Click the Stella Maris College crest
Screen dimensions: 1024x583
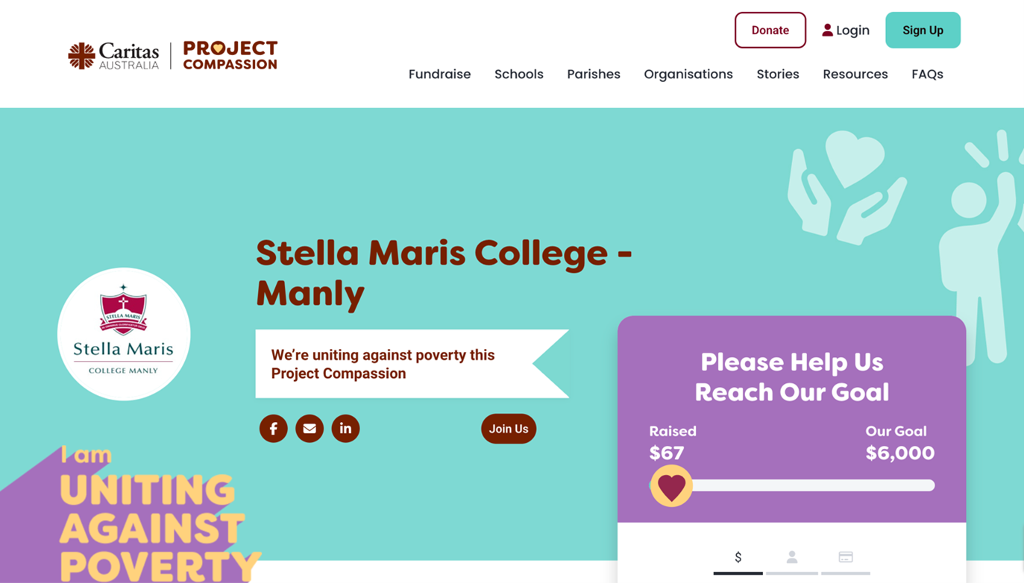point(124,334)
